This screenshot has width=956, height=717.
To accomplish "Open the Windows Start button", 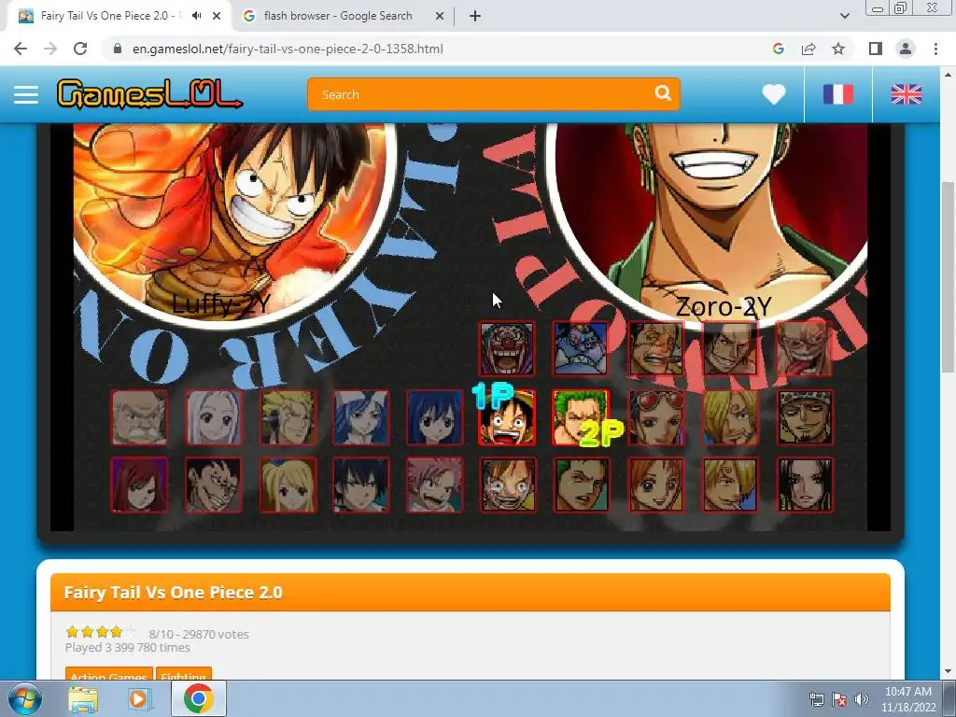I will point(24,698).
